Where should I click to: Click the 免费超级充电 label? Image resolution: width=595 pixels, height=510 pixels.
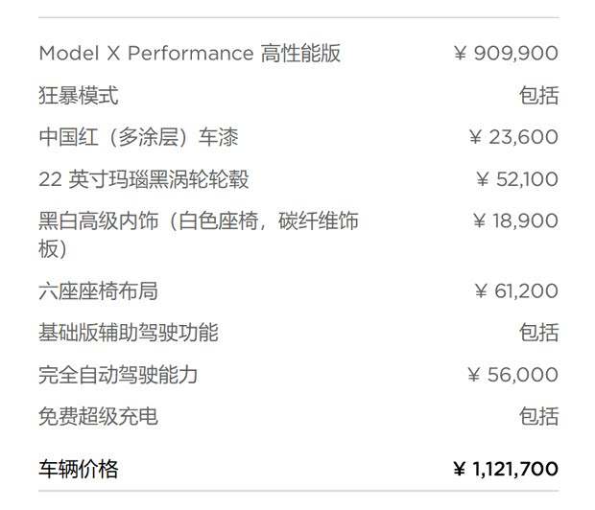coord(98,416)
